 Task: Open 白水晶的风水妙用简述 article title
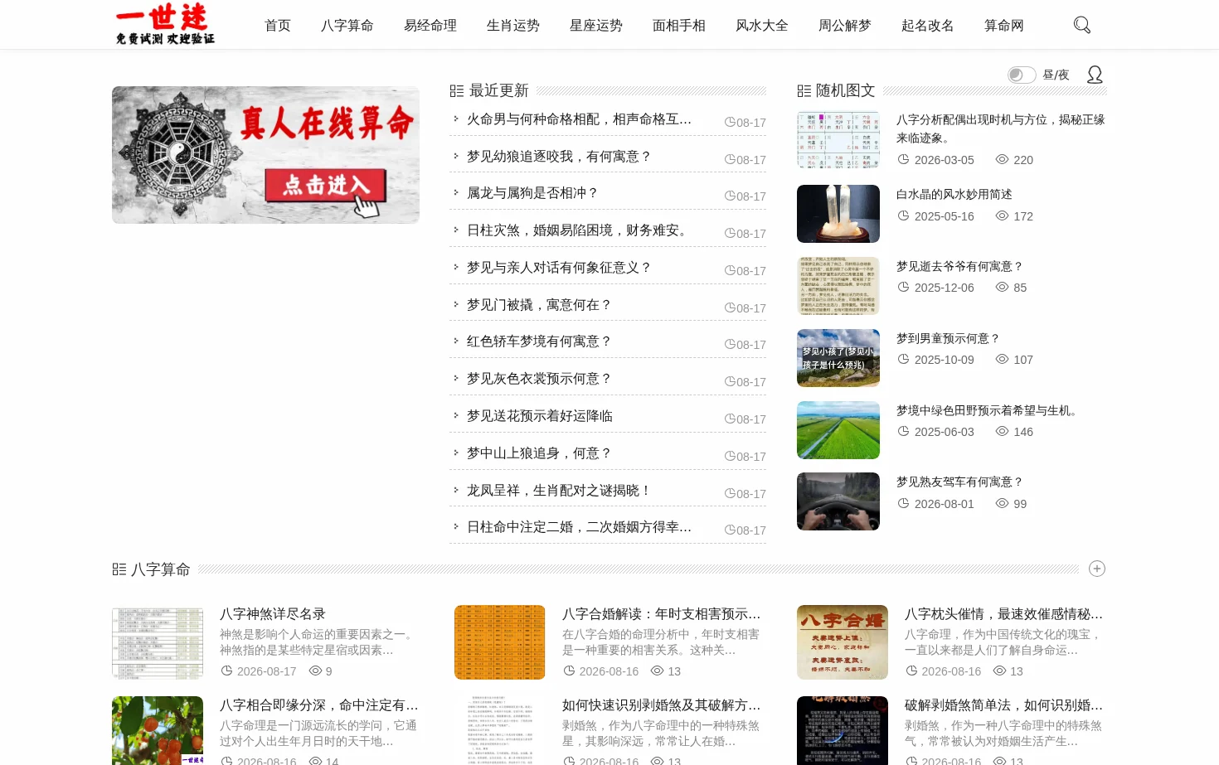[954, 195]
